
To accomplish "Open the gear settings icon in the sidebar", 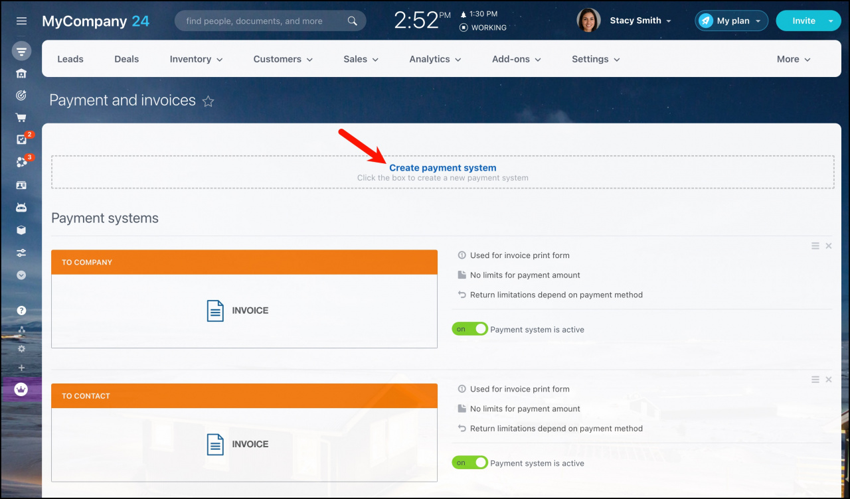I will (21, 348).
